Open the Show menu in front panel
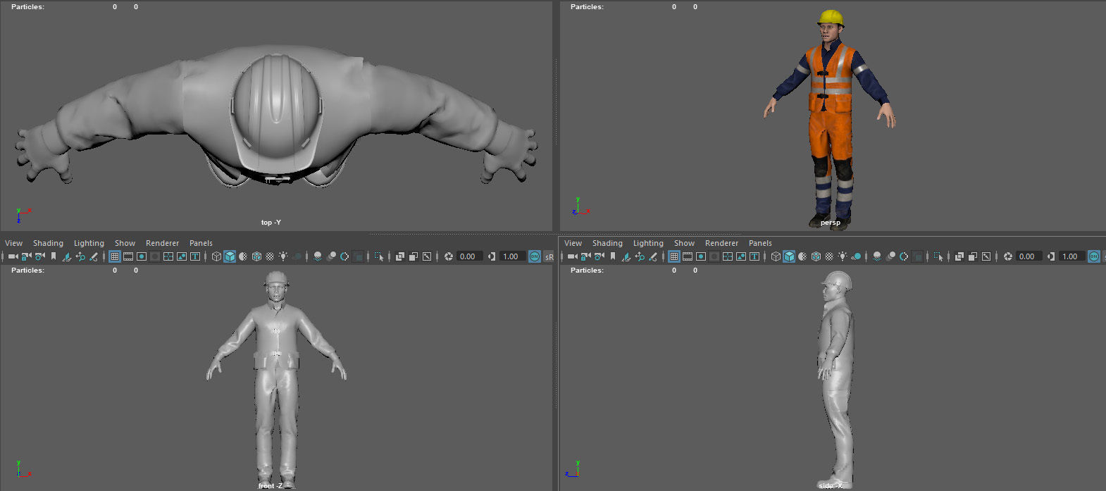Viewport: 1106px width, 491px height. pos(125,243)
